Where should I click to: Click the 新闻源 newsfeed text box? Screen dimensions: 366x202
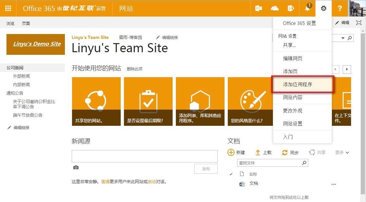pyautogui.click(x=144, y=156)
